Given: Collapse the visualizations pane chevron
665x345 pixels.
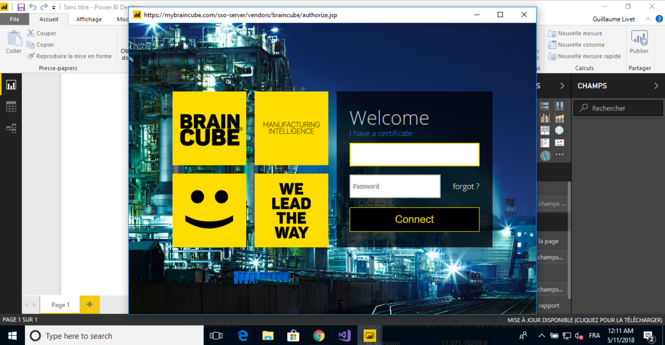Looking at the screenshot, I should point(562,86).
